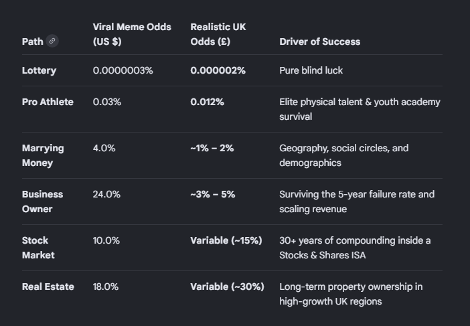
Task: Select the Real Estate row label
Action: [48, 287]
